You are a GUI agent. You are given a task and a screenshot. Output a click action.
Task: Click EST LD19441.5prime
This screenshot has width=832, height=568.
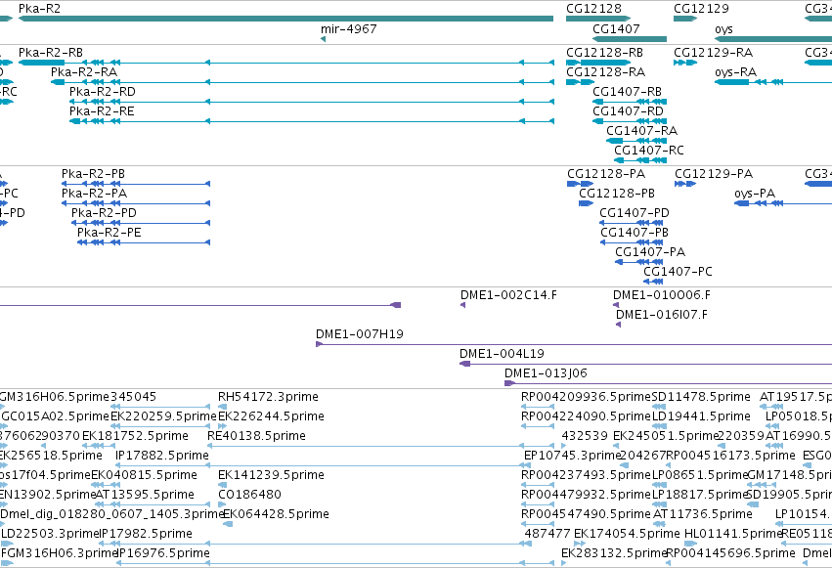(x=701, y=416)
